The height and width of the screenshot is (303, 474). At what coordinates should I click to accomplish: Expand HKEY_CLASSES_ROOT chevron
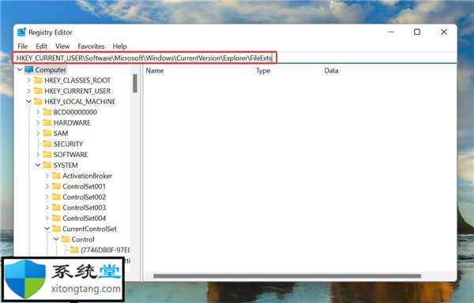point(28,80)
